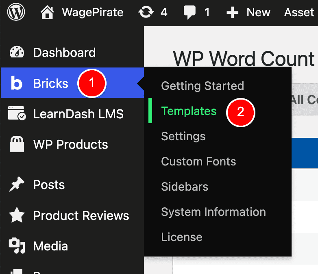The width and height of the screenshot is (318, 274).
Task: Select Templates in Bricks submenu
Action: 189,111
